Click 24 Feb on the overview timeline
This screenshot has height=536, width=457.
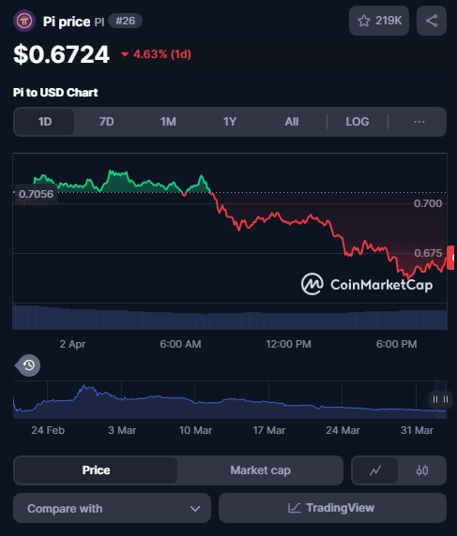point(48,430)
